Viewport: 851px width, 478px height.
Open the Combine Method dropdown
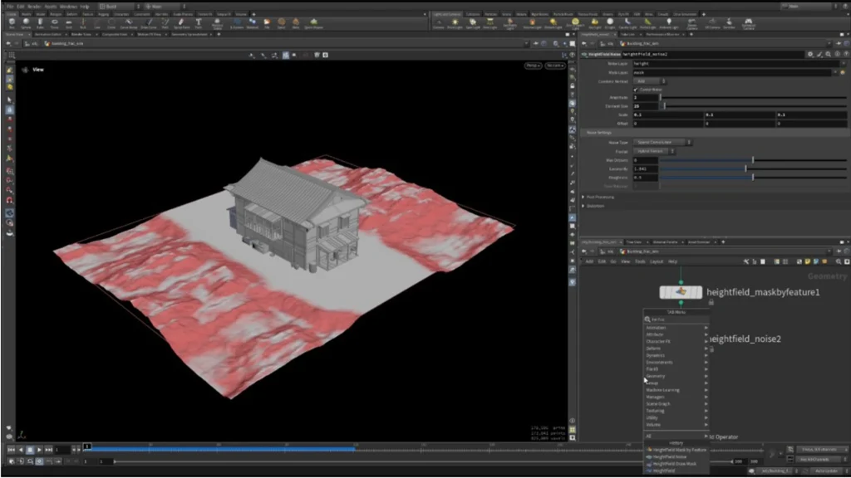point(650,81)
